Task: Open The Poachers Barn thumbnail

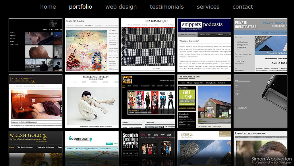Action: [204, 101]
